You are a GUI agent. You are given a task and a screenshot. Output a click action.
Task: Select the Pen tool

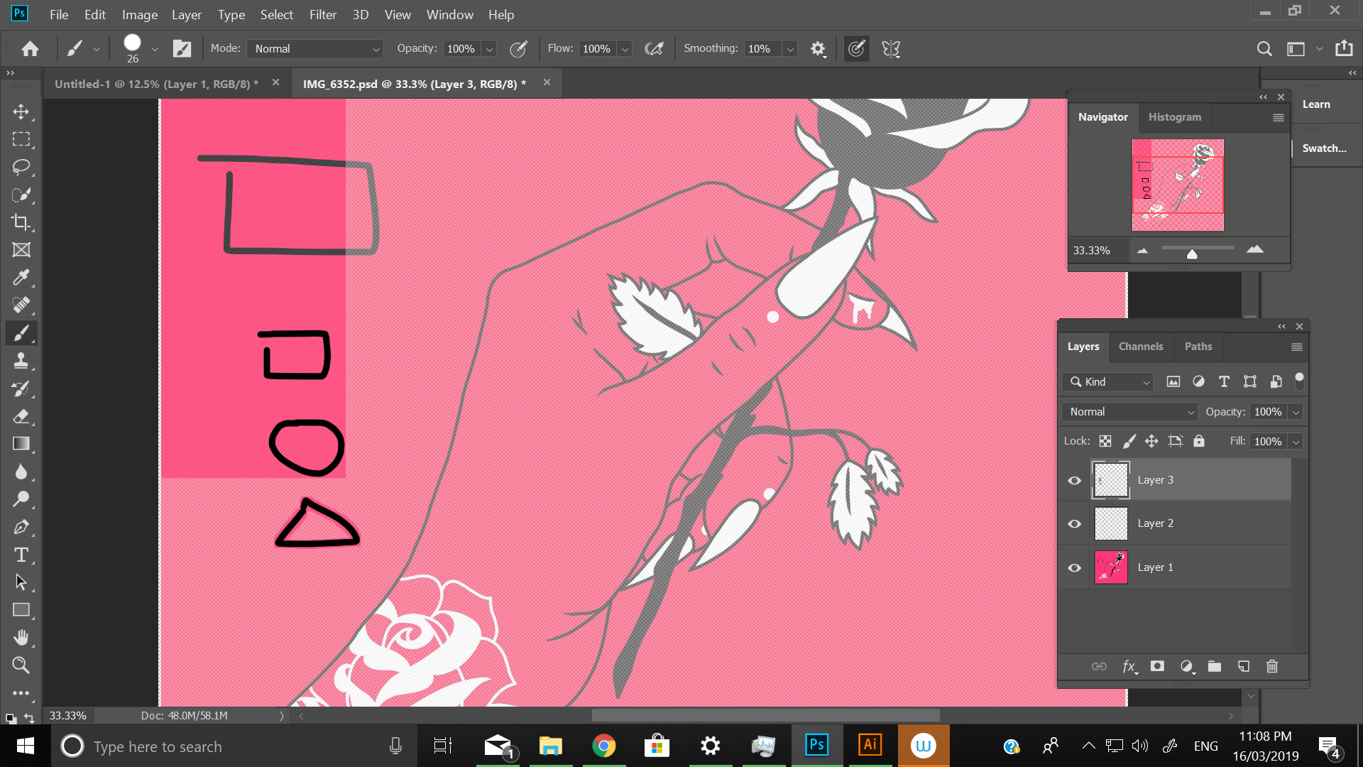pyautogui.click(x=21, y=527)
